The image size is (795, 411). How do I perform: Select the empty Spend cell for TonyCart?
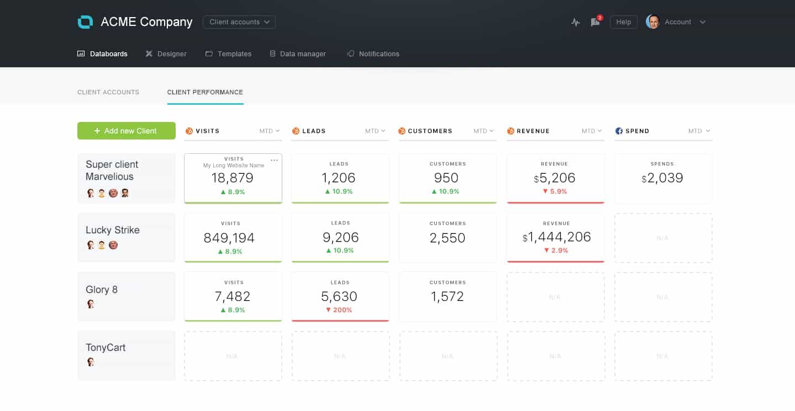coord(663,356)
